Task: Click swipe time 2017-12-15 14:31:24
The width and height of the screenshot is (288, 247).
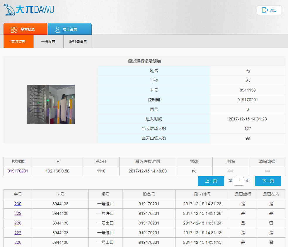Action: click(202, 223)
